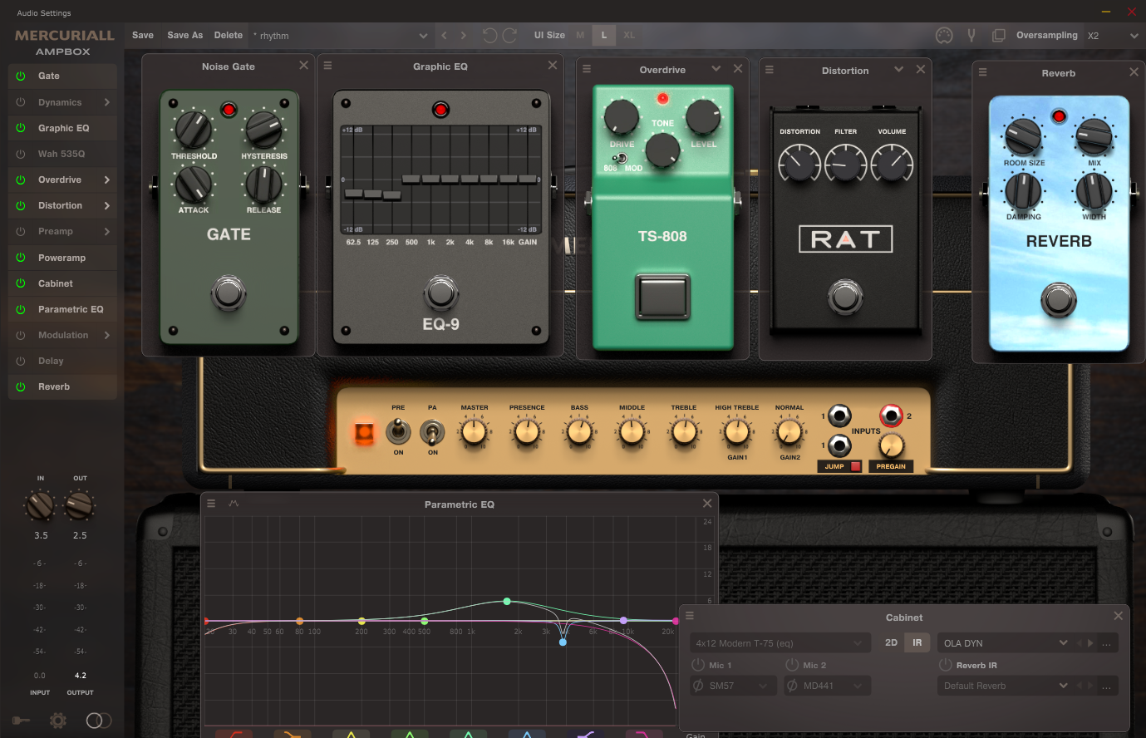Open the Overdrive panel hamburger menu
The width and height of the screenshot is (1146, 738).
click(x=587, y=69)
